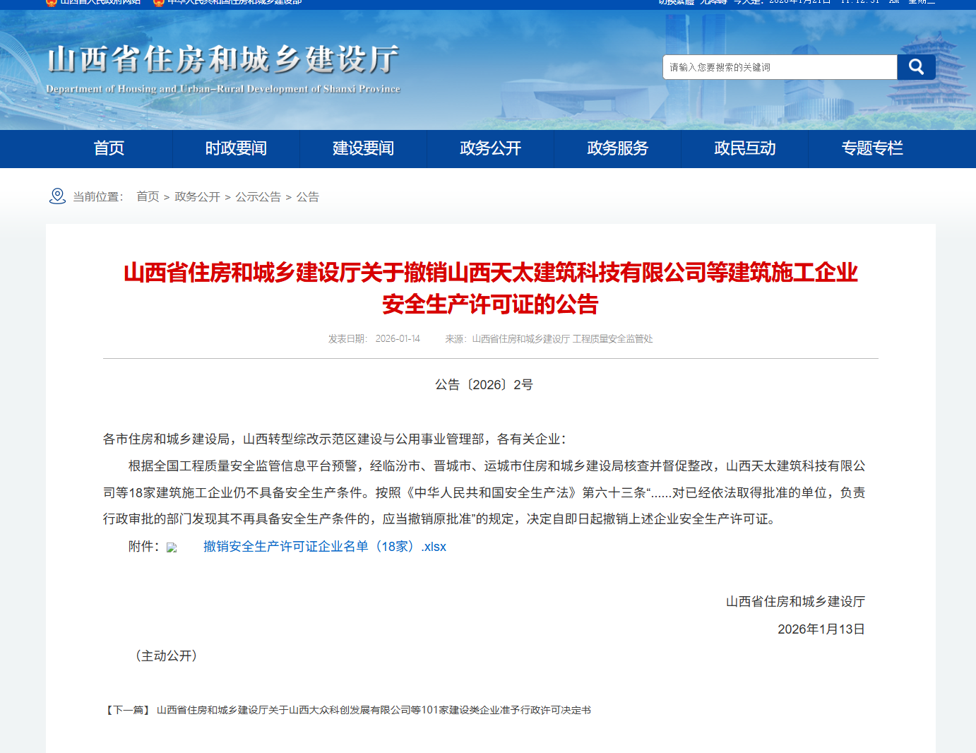Click the 山西省住房和城乡建设厅 site logo
Screen dimensions: 976x753
[223, 68]
